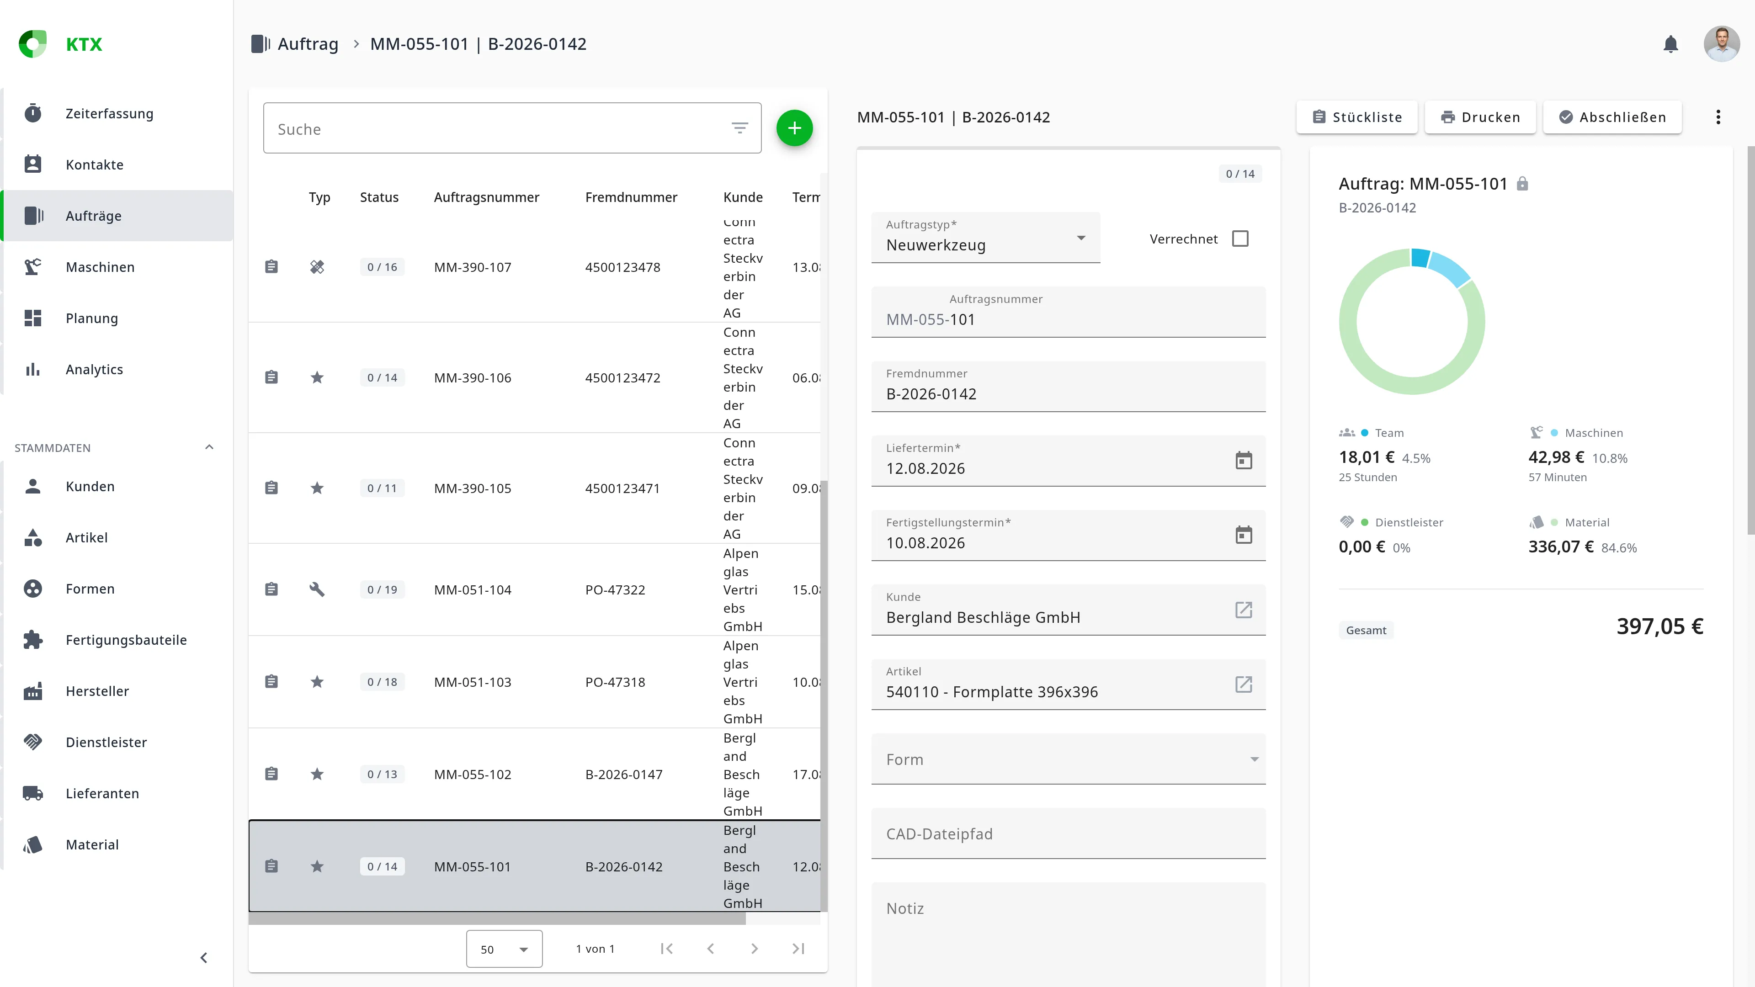Click vertical scrollbar of orders table
This screenshot has height=987, width=1755.
pyautogui.click(x=824, y=695)
